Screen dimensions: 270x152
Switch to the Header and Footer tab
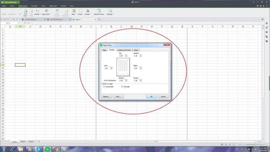point(124,50)
